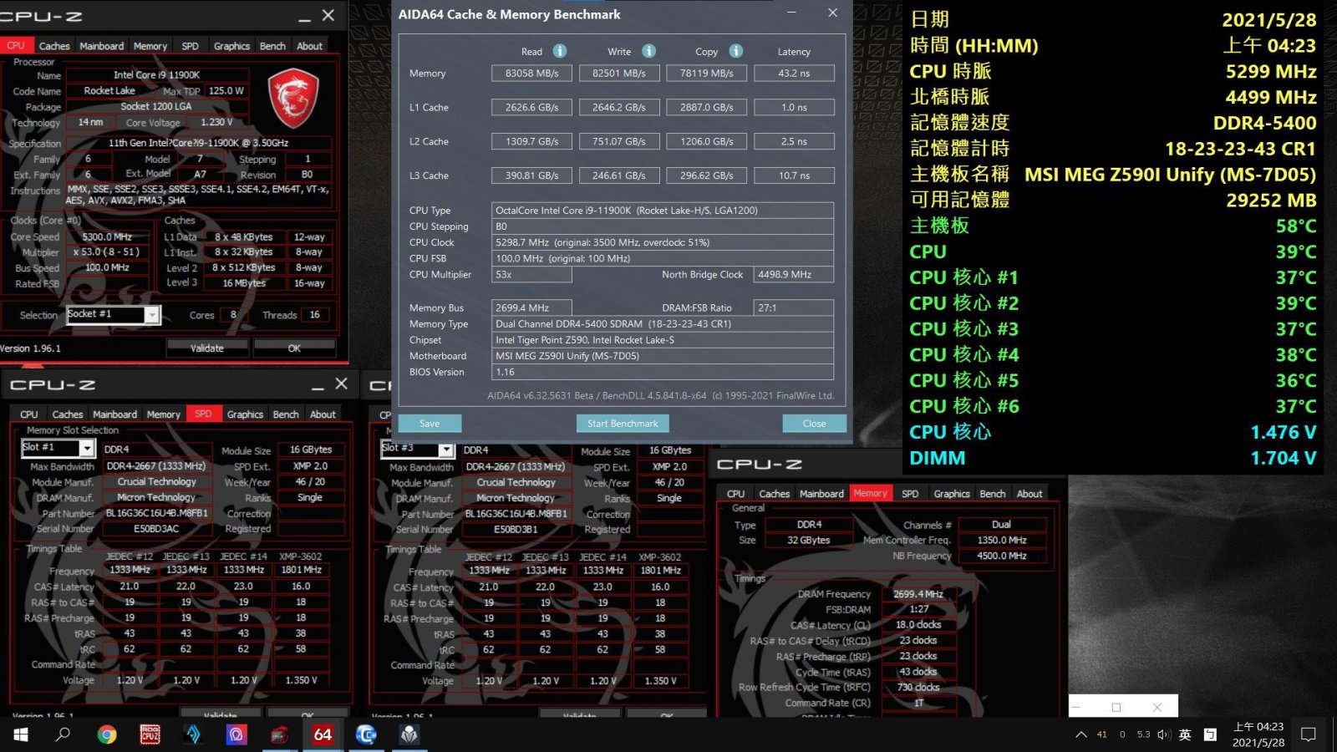Open the Slot #1 memory slot dropdown
1337x752 pixels.
[86, 449]
